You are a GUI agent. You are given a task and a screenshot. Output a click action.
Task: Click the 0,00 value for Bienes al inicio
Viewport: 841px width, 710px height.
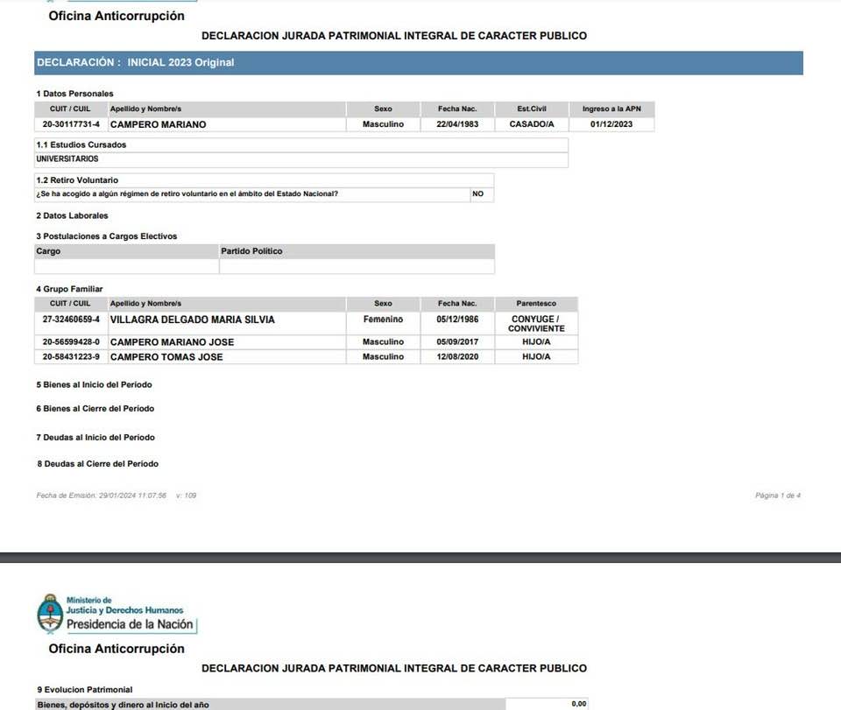[x=579, y=704]
